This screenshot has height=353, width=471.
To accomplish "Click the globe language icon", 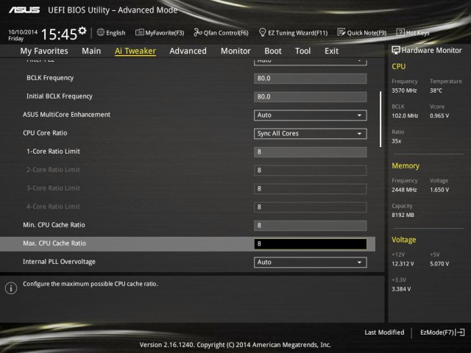I will (101, 32).
